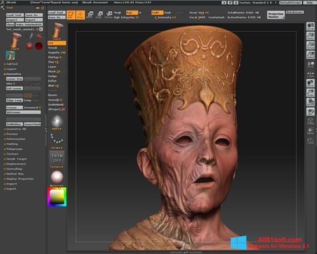Toggle the orange Rgb button
Image resolution: width=317 pixels, height=254 pixels.
[132, 13]
